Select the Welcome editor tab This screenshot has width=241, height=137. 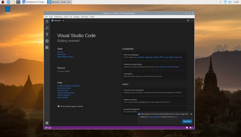(57, 21)
